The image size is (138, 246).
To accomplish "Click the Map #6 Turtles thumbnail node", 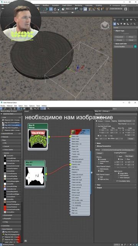I will pyautogui.click(x=38, y=139).
